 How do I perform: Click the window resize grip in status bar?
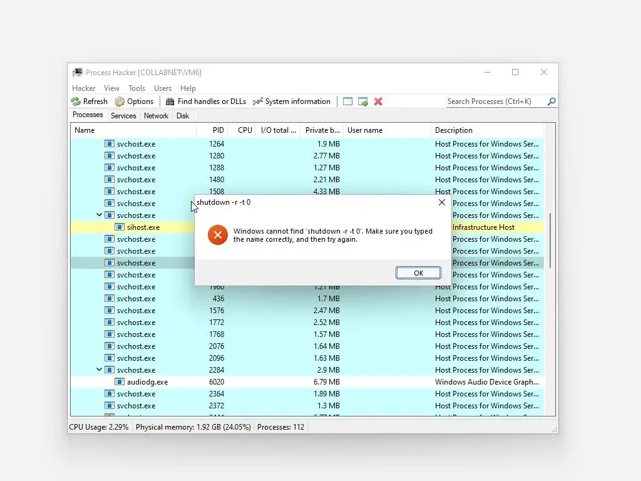[555, 430]
